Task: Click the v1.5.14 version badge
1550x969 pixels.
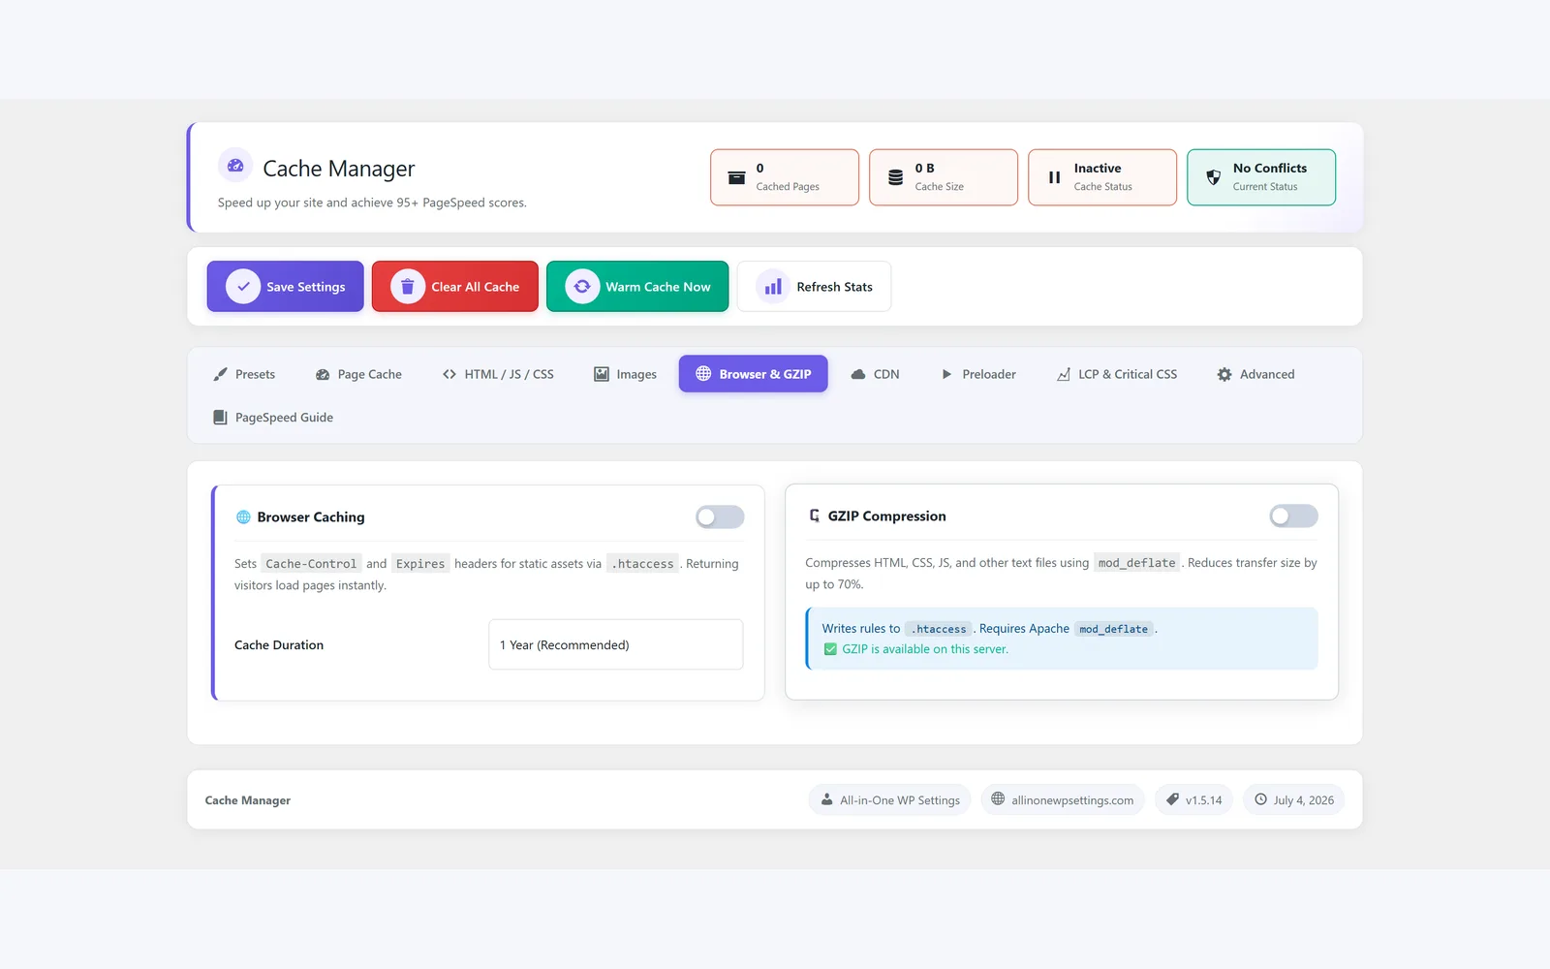Action: tap(1193, 799)
